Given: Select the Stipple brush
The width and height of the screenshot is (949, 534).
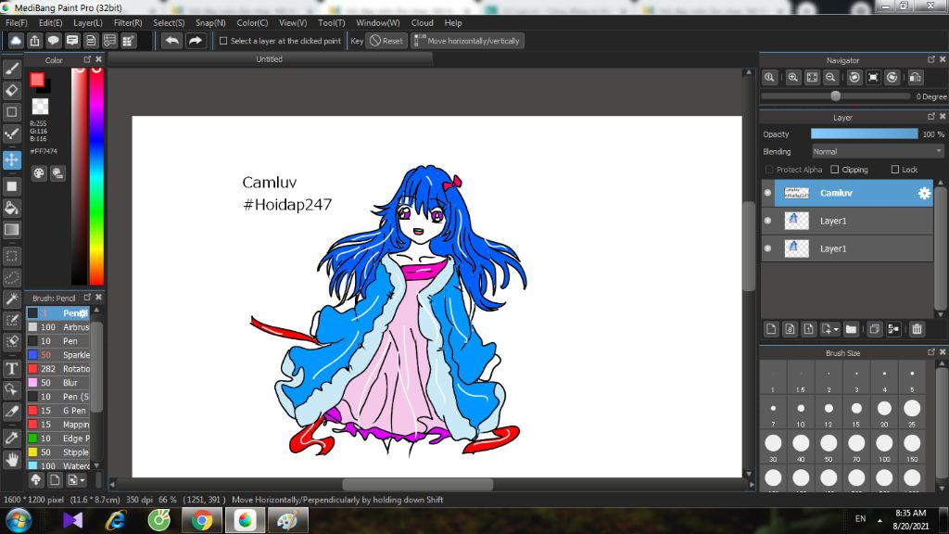Looking at the screenshot, I should pyautogui.click(x=58, y=452).
